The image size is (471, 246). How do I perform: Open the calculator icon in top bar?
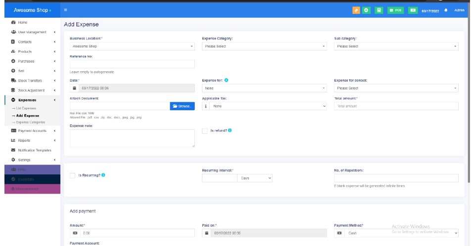pos(379,10)
